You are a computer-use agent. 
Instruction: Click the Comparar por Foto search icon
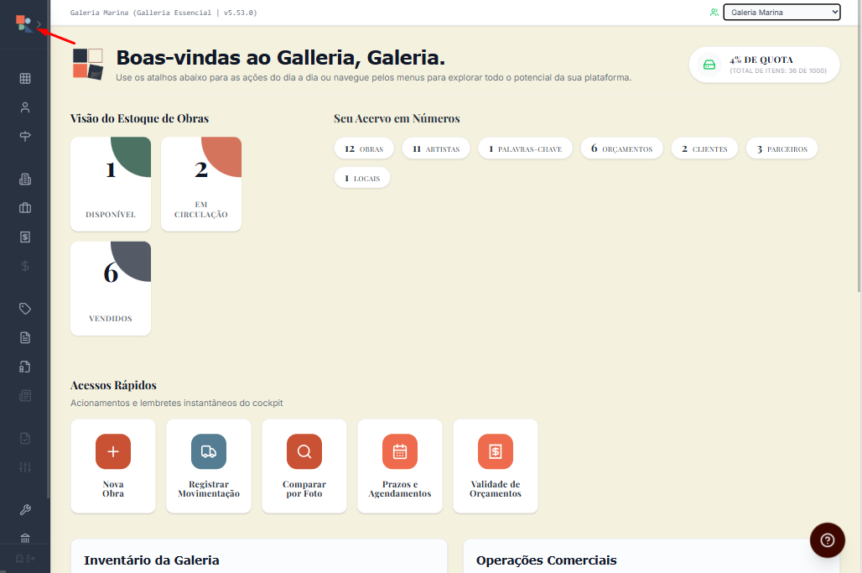(x=304, y=451)
